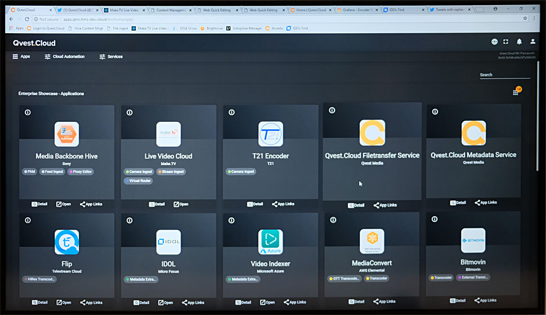Click the page vertical scrollbar

pyautogui.click(x=538, y=116)
